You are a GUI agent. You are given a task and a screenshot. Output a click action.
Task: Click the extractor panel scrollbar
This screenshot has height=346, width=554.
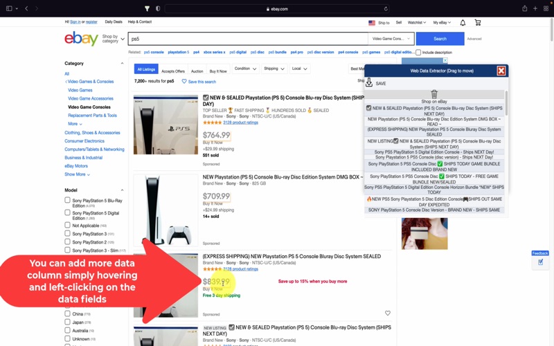pos(506,102)
